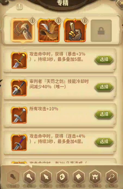
Task: Tap gold-hilted sword icon of crit skill
Action: tap(19, 61)
